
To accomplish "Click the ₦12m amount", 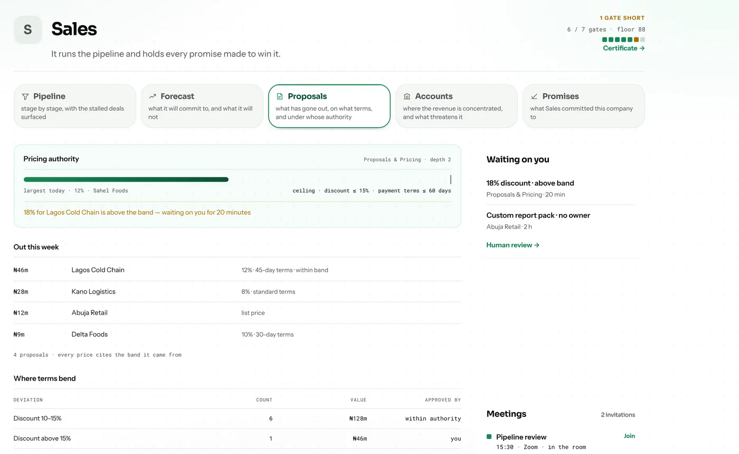I will tap(21, 313).
